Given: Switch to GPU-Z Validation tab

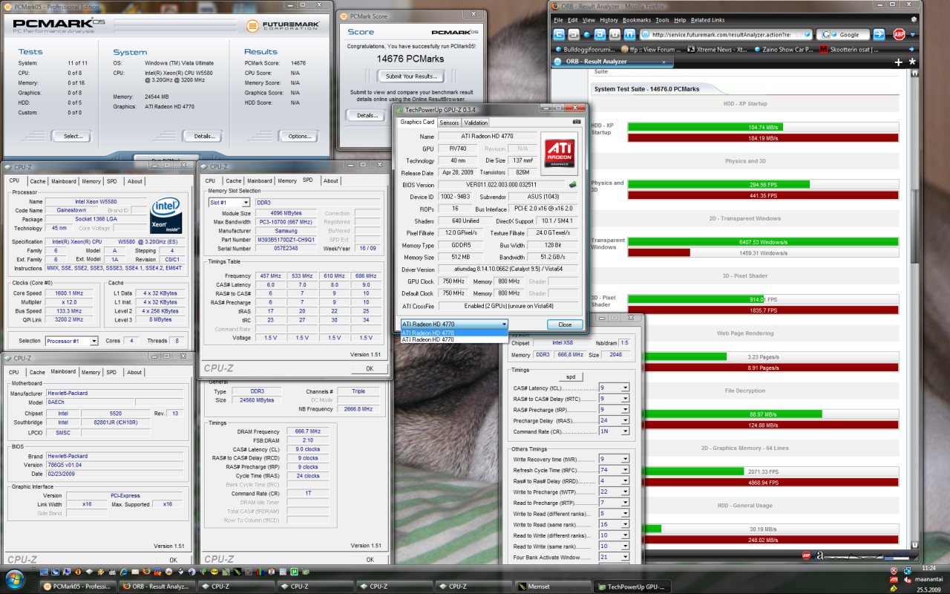Looking at the screenshot, I should [x=476, y=123].
